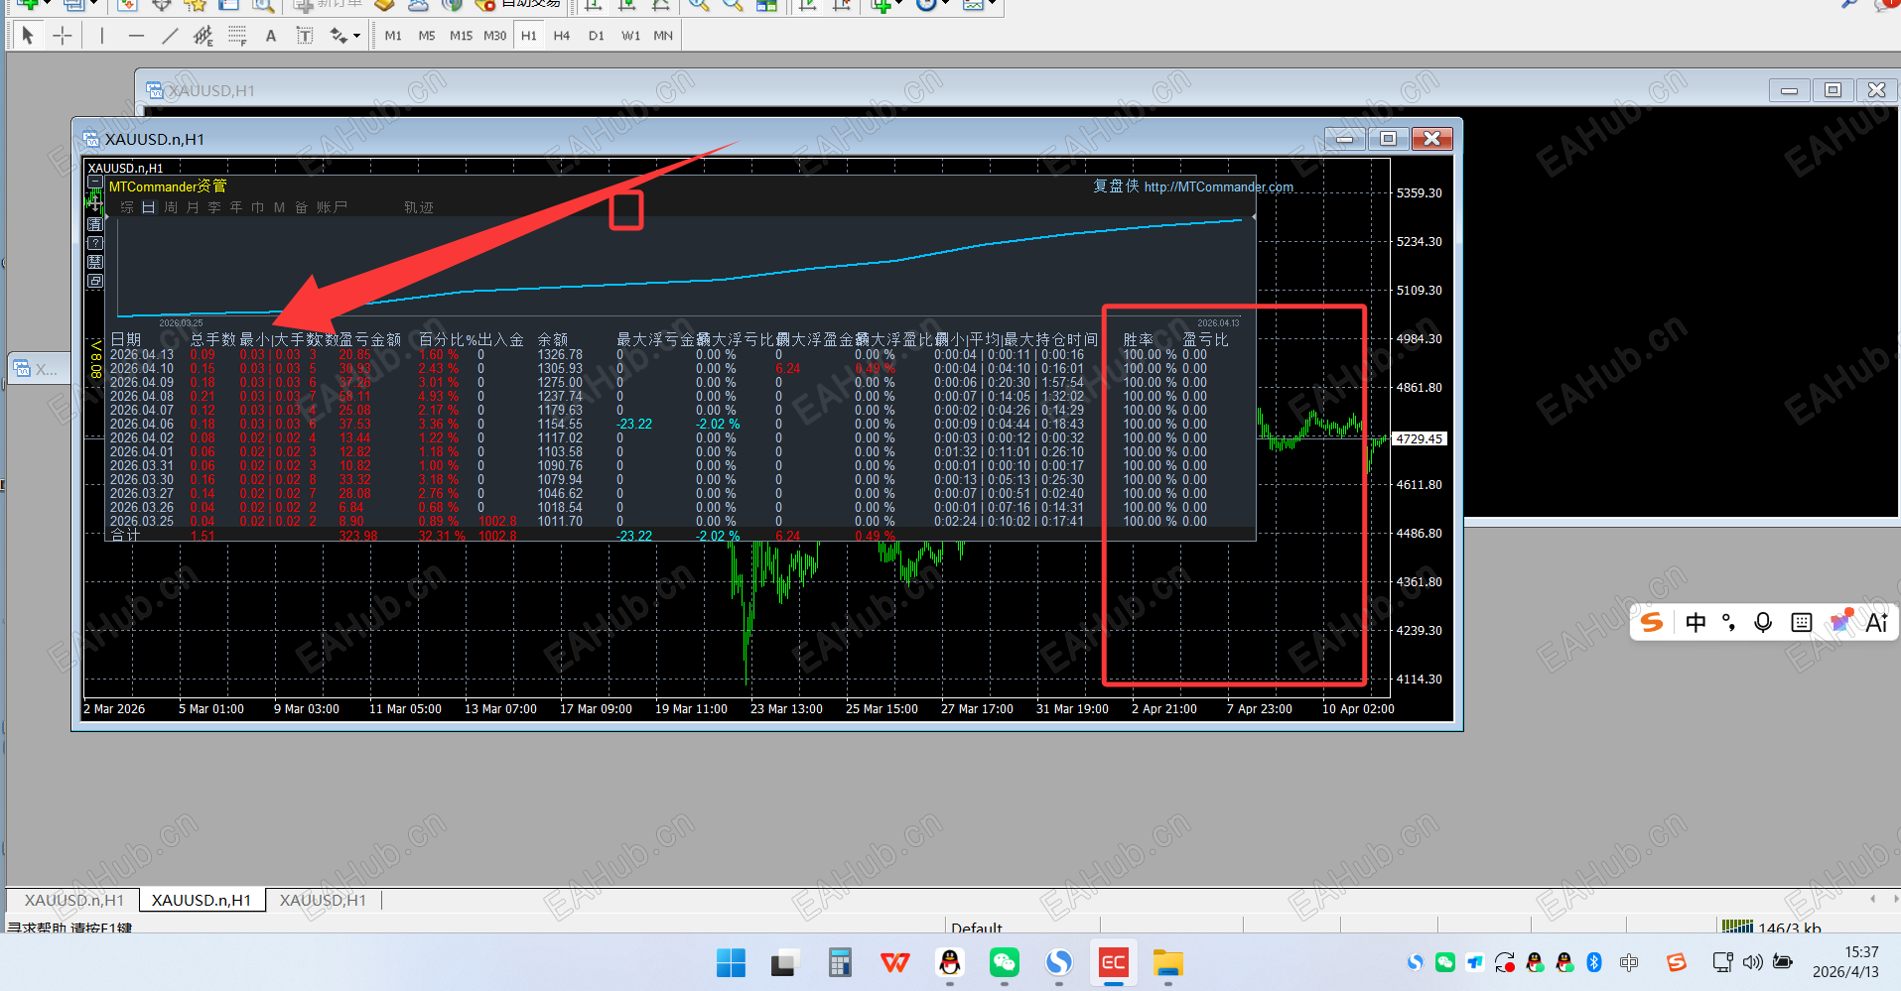This screenshot has height=991, width=1901.
Task: Click the Default profile status field
Action: click(x=977, y=928)
